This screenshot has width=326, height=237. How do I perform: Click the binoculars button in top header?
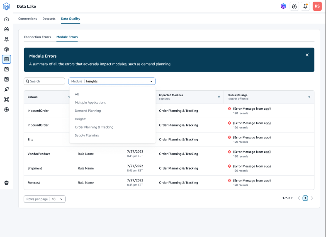(294, 6)
